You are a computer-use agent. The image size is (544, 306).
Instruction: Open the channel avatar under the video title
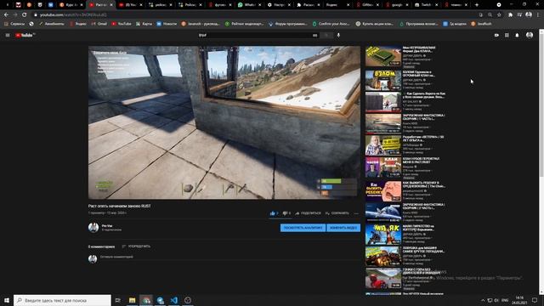[93, 228]
